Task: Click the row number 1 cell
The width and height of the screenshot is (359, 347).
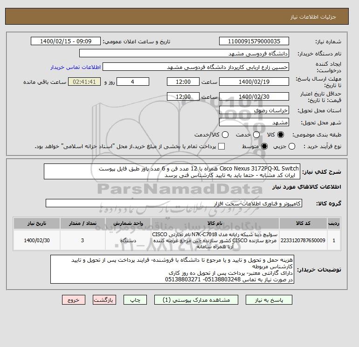Action: pyautogui.click(x=334, y=240)
